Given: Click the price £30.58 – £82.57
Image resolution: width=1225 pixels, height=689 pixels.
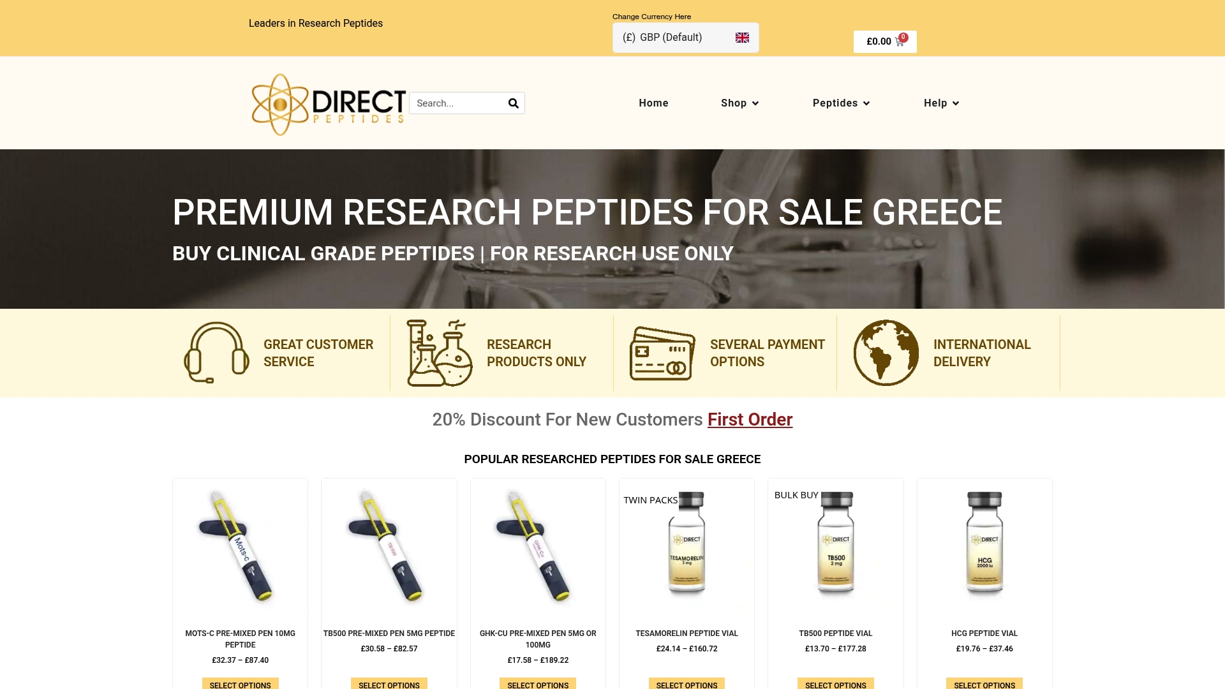Looking at the screenshot, I should click(389, 649).
